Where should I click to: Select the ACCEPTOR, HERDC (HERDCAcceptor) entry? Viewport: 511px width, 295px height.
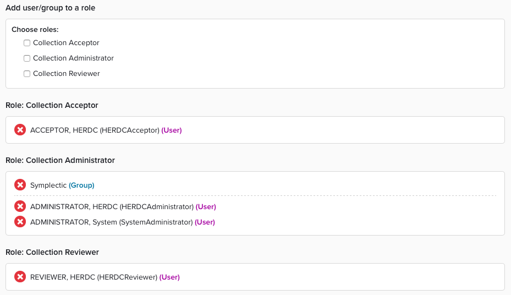coord(95,130)
